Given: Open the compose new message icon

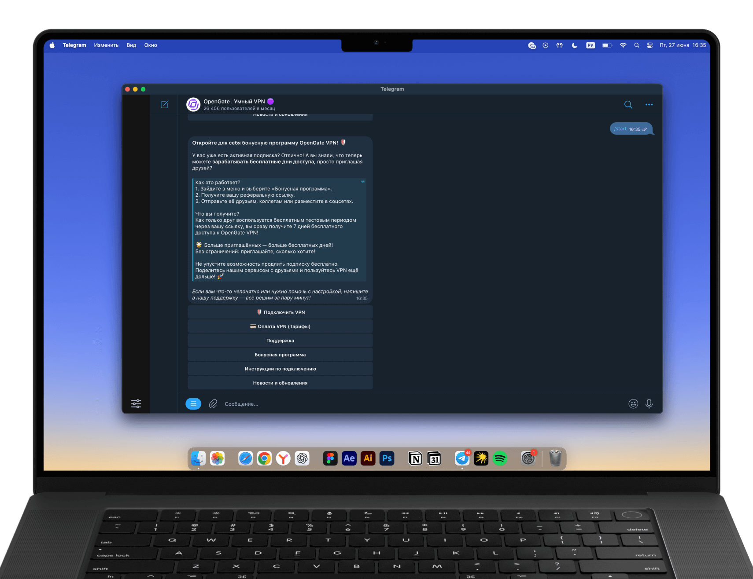Looking at the screenshot, I should [164, 105].
